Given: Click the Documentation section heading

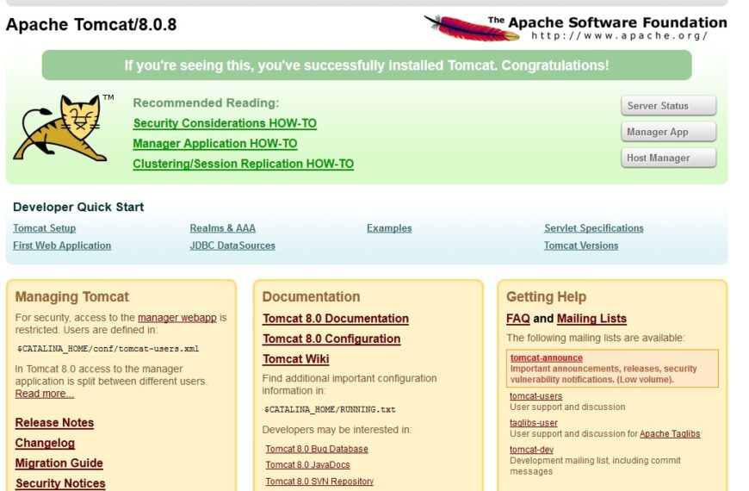Looking at the screenshot, I should (311, 297).
